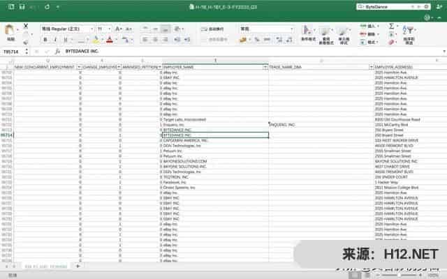The height and width of the screenshot is (279, 447).
Task: Toggle Underline formatting
Action: (66, 40)
